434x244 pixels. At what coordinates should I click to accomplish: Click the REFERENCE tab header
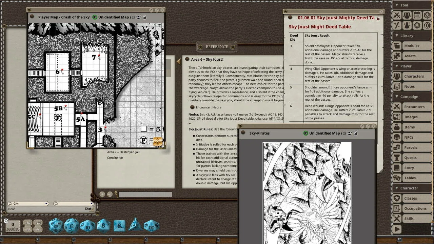217,47
